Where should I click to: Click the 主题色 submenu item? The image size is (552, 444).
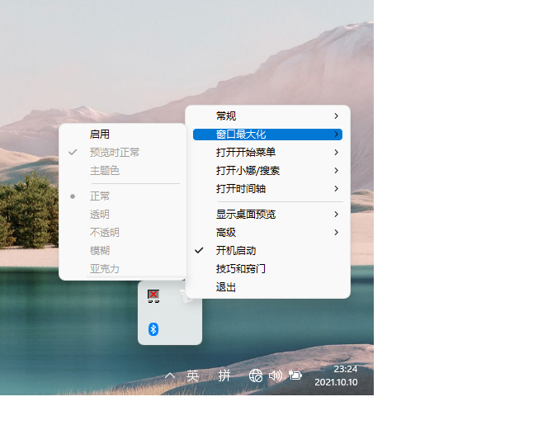pos(122,171)
